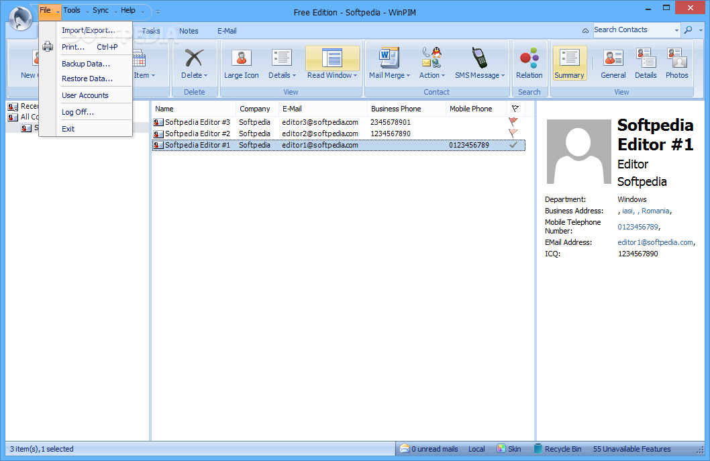Click 55 Unavailable Features in status bar
The height and width of the screenshot is (461, 710).
pyautogui.click(x=631, y=449)
